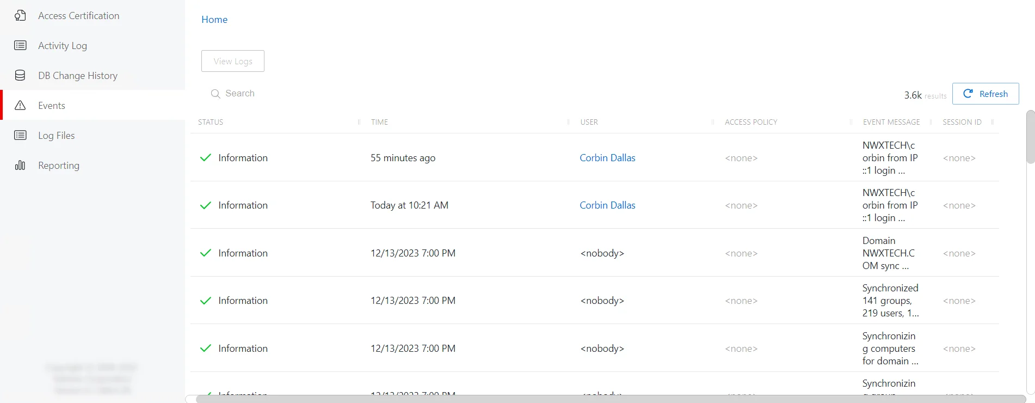Click the Activity Log list icon

pos(20,45)
